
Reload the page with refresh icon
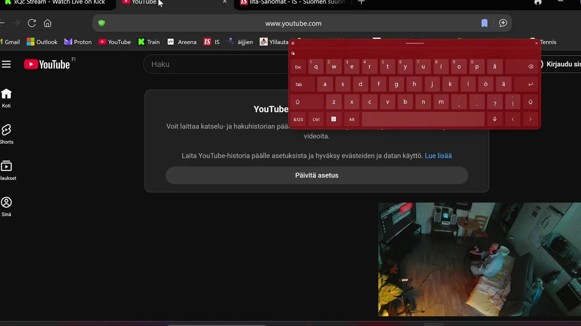32,23
